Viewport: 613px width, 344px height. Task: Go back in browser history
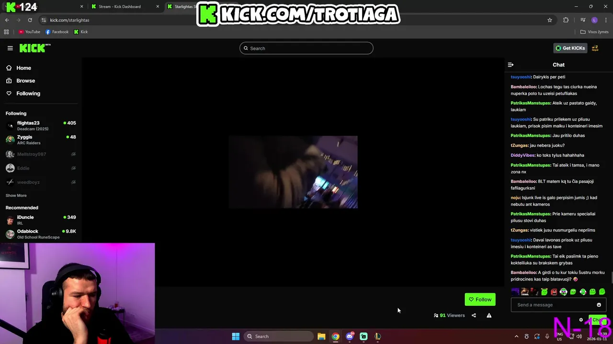click(7, 20)
